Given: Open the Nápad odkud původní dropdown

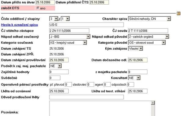Looking at the screenshot, I should (x=149, y=37).
